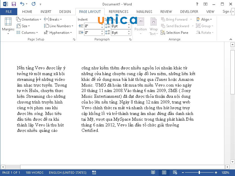Switch to the INSERT tab
The height and width of the screenshot is (176, 235).
pyautogui.click(x=46, y=12)
